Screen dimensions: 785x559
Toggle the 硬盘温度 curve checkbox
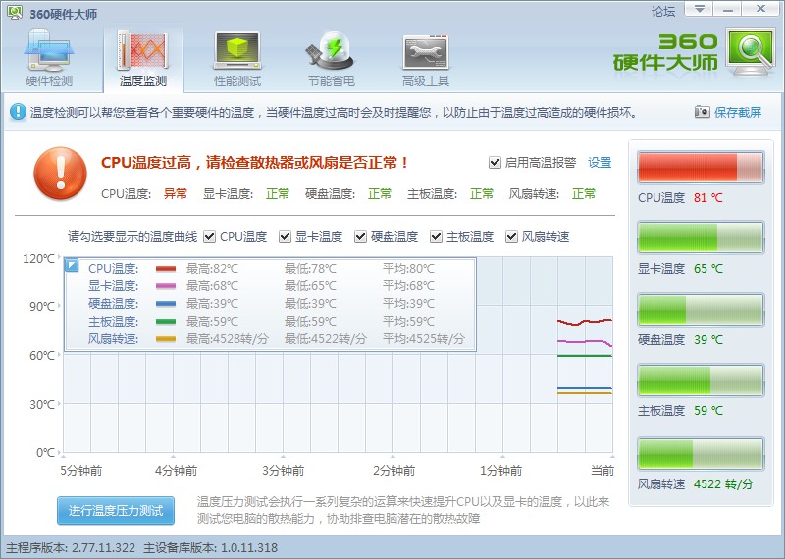click(360, 236)
